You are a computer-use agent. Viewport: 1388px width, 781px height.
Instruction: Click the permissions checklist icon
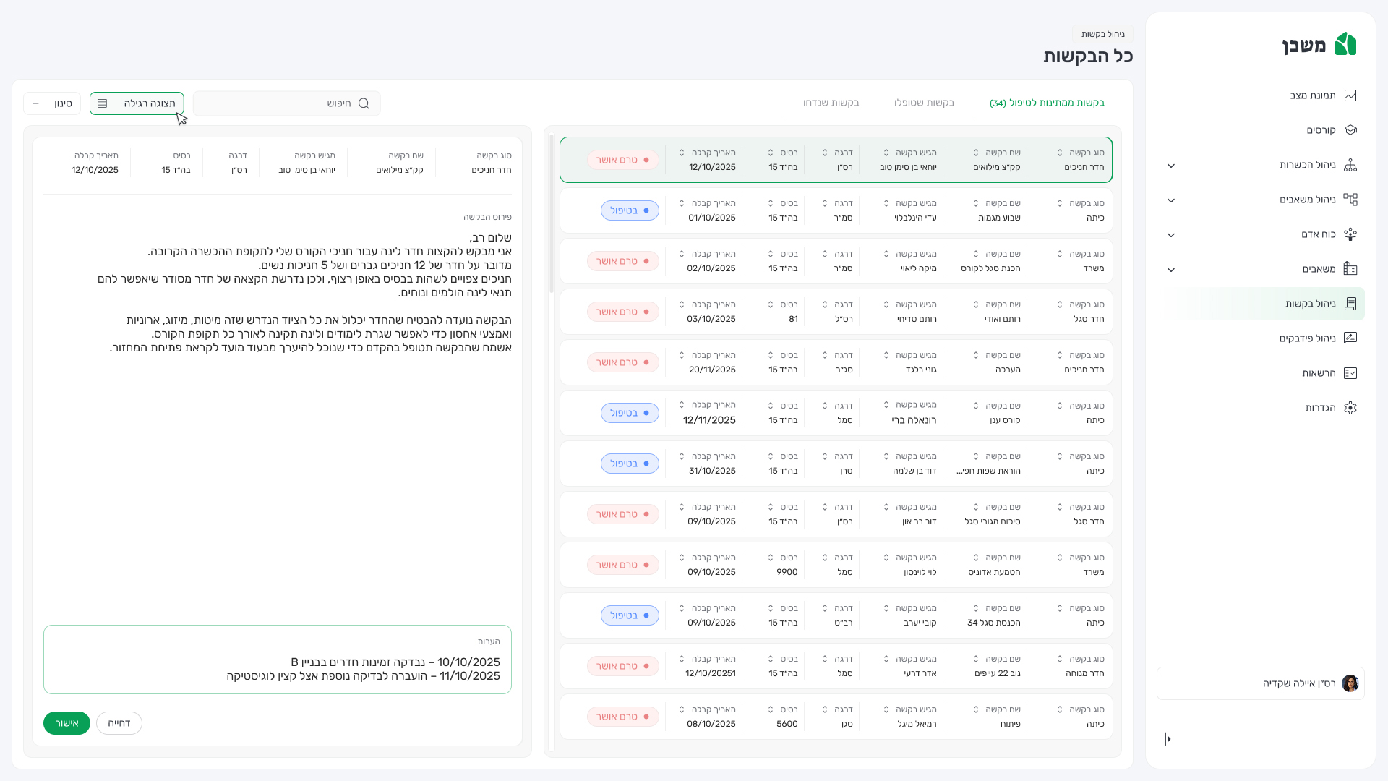1350,373
